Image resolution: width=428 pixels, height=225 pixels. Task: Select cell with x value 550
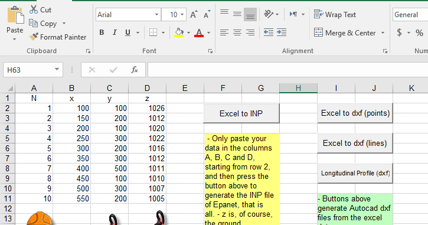71,198
